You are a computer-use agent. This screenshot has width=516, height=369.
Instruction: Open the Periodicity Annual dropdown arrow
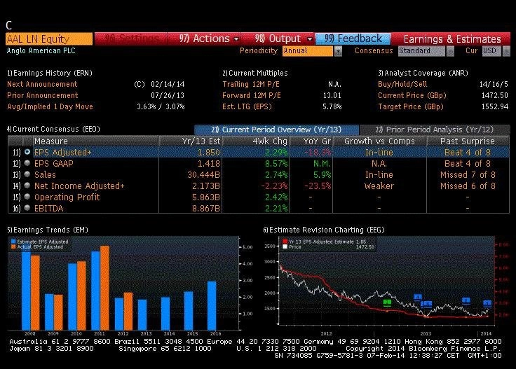click(338, 51)
